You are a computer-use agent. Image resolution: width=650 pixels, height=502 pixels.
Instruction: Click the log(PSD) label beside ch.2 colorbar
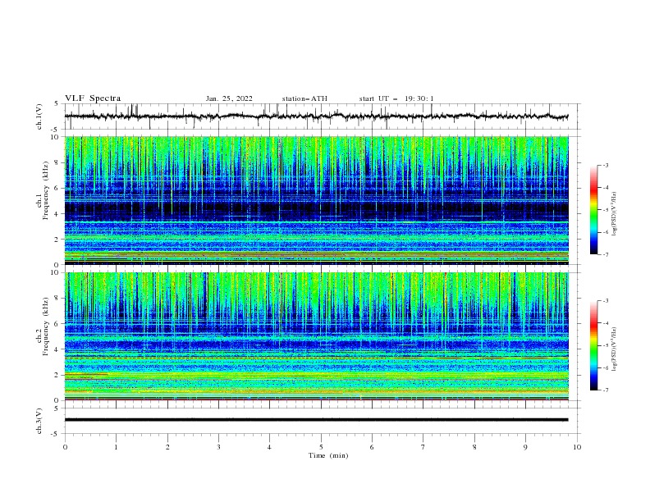(615, 349)
